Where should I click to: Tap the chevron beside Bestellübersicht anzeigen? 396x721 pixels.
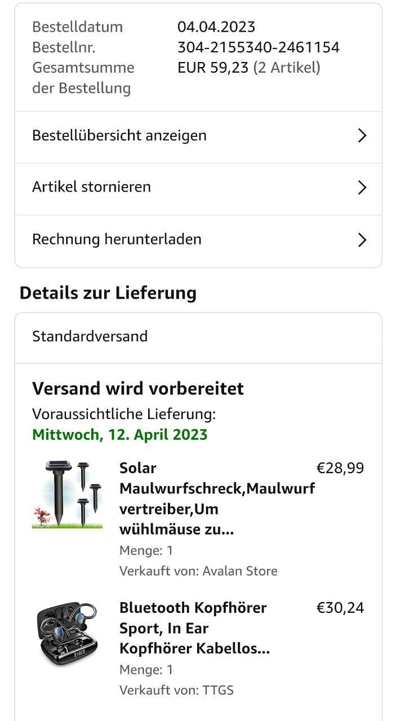362,136
